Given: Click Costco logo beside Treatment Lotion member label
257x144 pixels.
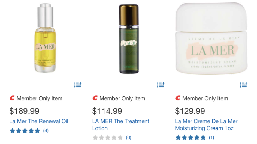Looking at the screenshot, I should point(95,98).
